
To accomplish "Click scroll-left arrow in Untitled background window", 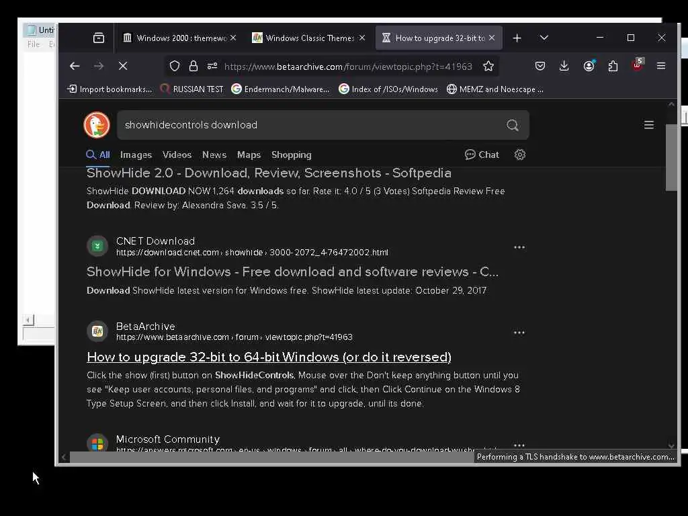I will [x=28, y=320].
